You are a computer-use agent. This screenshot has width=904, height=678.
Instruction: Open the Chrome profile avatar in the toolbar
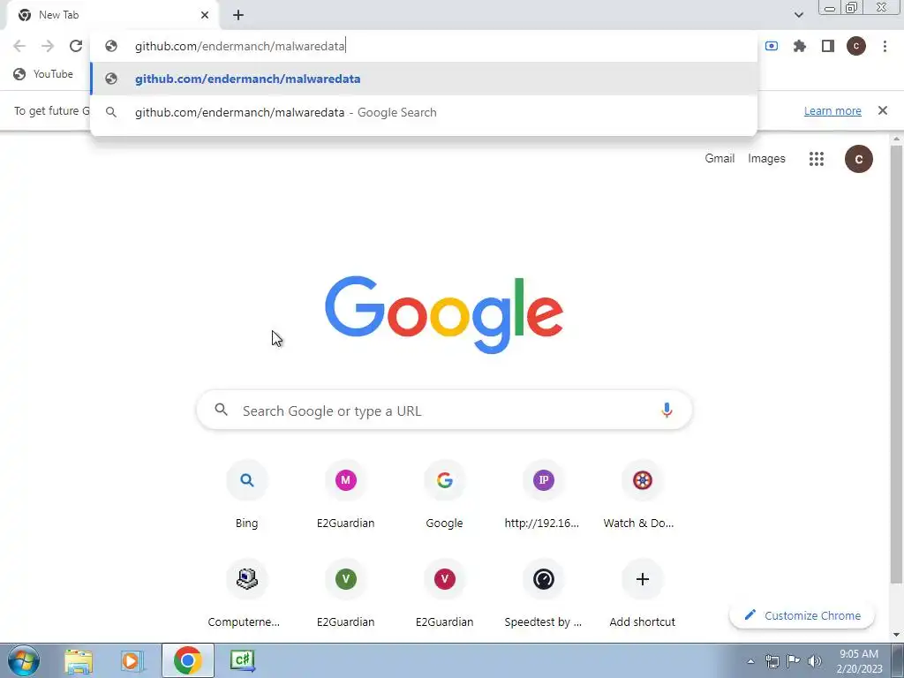click(x=855, y=46)
